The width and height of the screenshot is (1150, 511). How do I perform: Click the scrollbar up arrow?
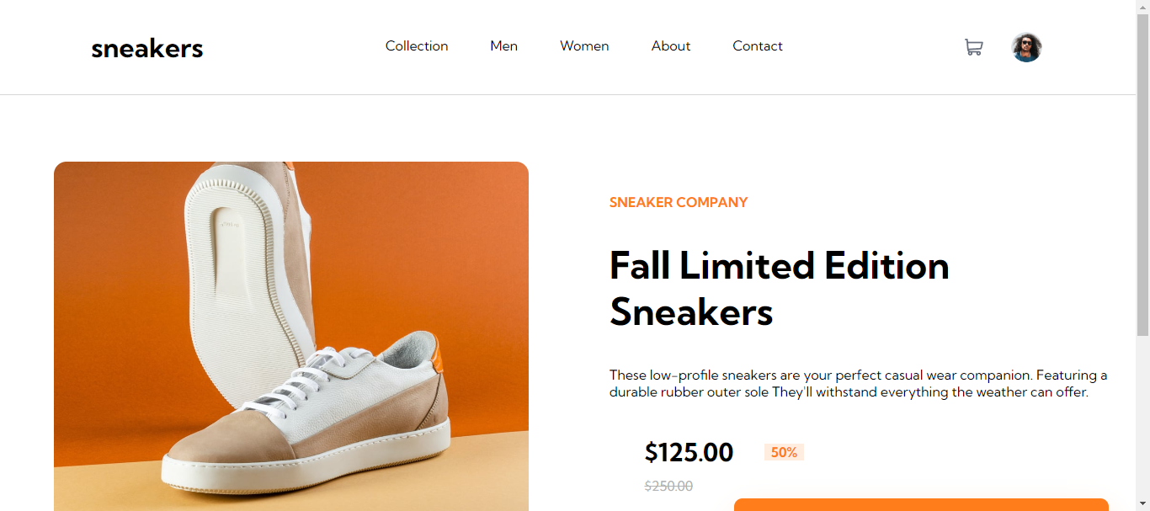click(1143, 7)
